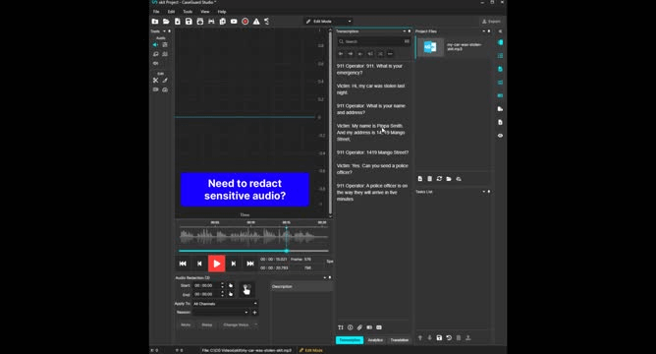Select the scissors cut tool
656x354 pixels.
pyautogui.click(x=155, y=80)
